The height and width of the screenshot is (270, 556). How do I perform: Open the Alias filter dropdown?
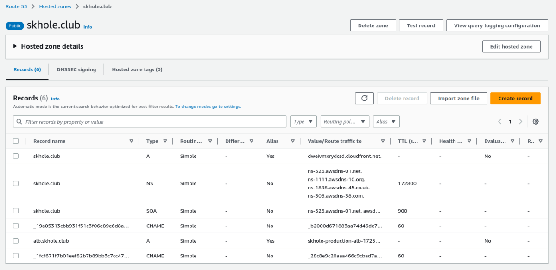coord(386,121)
